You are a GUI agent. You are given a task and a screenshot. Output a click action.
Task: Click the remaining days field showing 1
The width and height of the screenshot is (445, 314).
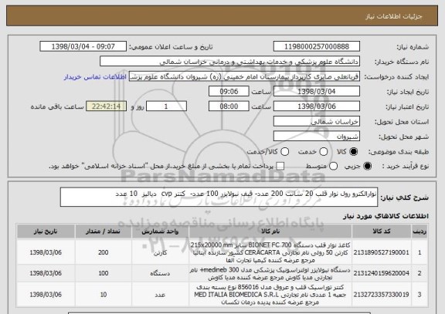tap(166, 106)
